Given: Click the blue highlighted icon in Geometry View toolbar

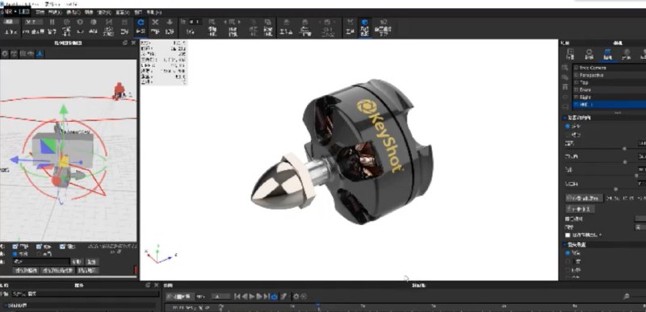Looking at the screenshot, I should [40, 53].
